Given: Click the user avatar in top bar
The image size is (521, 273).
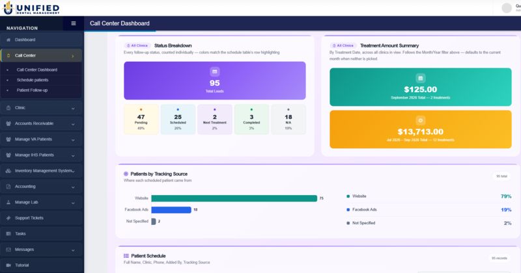Looking at the screenshot, I should click(507, 8).
